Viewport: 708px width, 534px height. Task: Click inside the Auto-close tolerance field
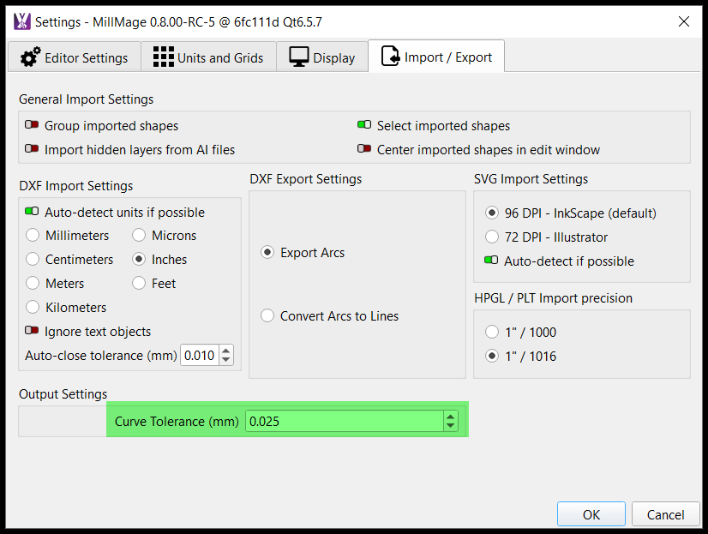pyautogui.click(x=199, y=355)
